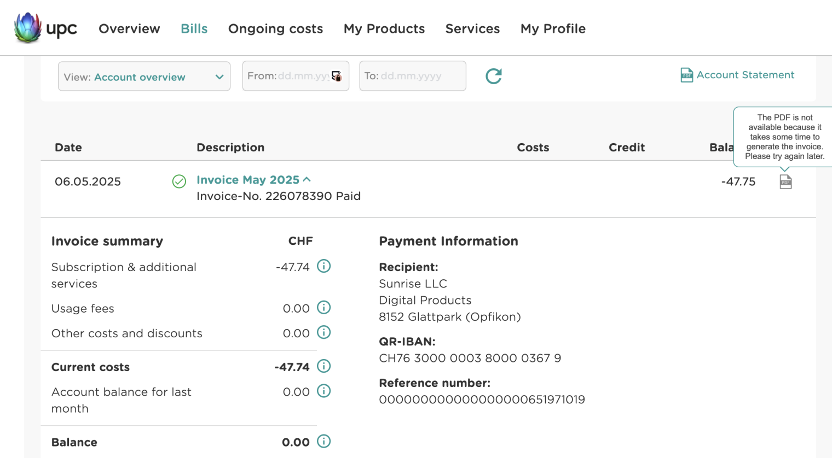
Task: Click the info icon next to Subscription & additional services
Action: click(323, 266)
